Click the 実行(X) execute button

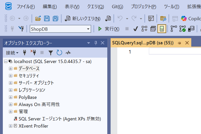pos(109,29)
